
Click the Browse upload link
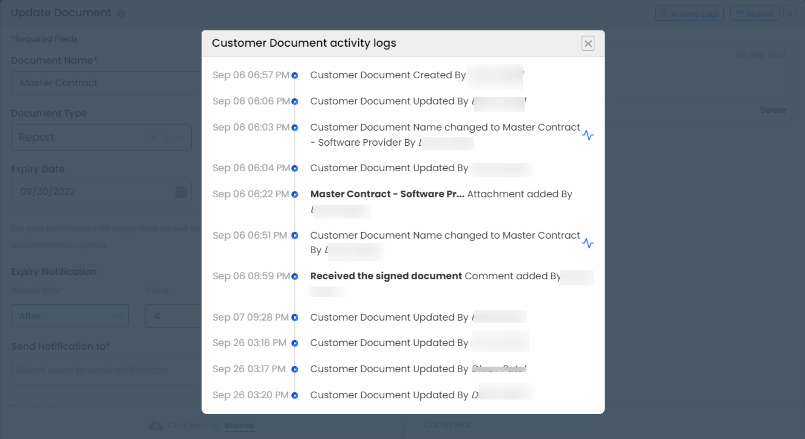point(239,425)
